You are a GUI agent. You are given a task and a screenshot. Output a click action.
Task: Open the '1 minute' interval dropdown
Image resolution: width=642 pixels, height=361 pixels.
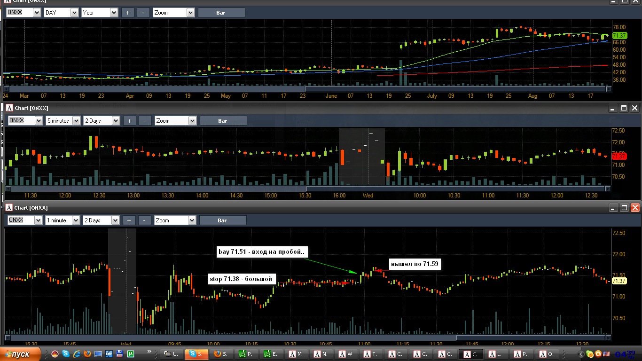(x=76, y=220)
